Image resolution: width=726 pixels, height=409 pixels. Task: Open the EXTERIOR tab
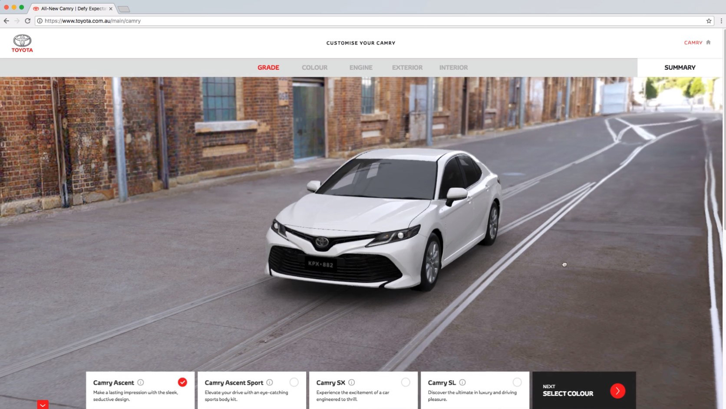407,68
